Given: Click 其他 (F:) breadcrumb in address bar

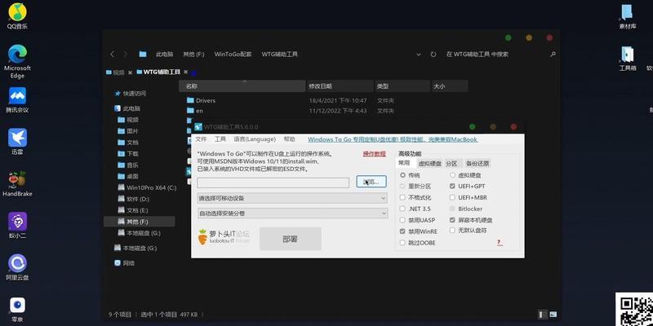Looking at the screenshot, I should [x=193, y=54].
